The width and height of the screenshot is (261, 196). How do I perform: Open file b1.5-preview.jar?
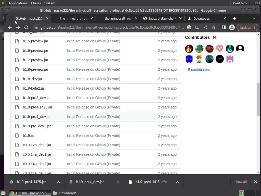pos(35,41)
